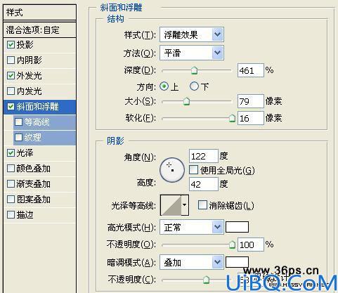
Task: Select the 内阴影 list item label
Action: 29,60
